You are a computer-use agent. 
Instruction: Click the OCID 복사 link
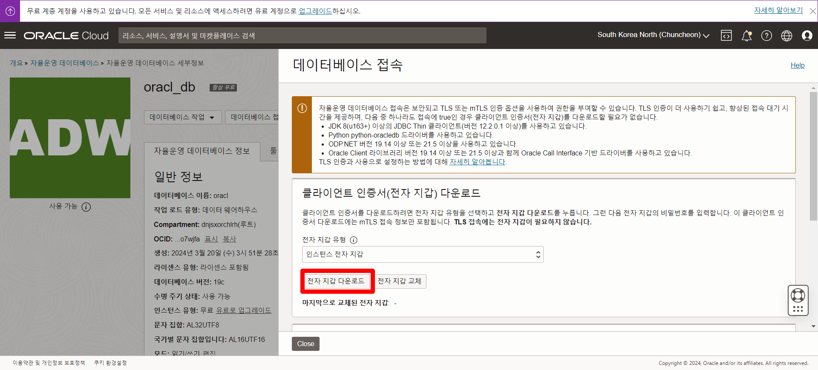[x=229, y=239]
